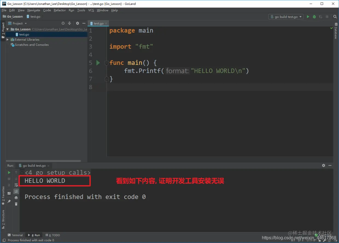The height and width of the screenshot is (243, 339).
Task: Open the Refactor menu
Action: coord(60,10)
